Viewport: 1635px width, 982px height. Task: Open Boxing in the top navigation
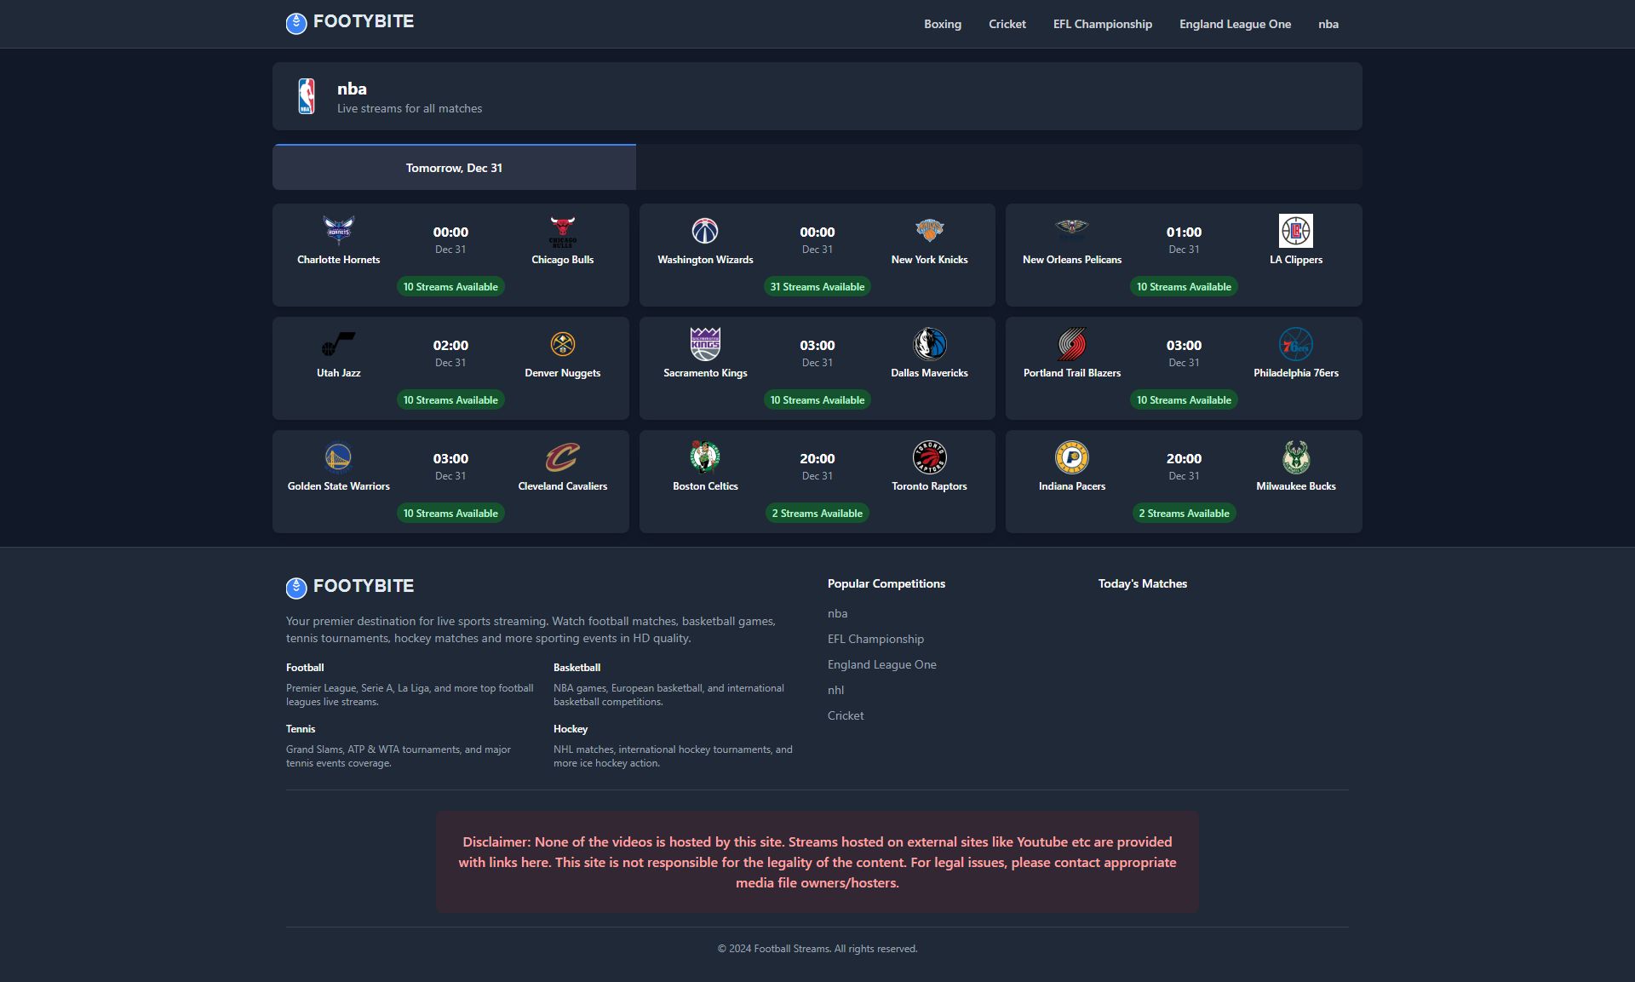942,24
